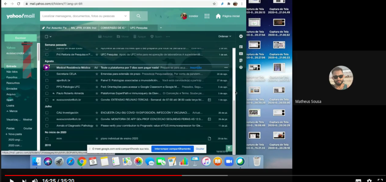Screen dimensions: 386x182
Task: Select the Pró Reitoria de Pesquisa message checkbox
Action: pos(47,55)
